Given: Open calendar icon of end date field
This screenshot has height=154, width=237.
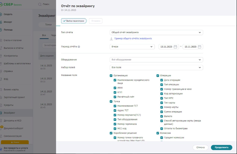Looking at the screenshot, I should [200, 47].
